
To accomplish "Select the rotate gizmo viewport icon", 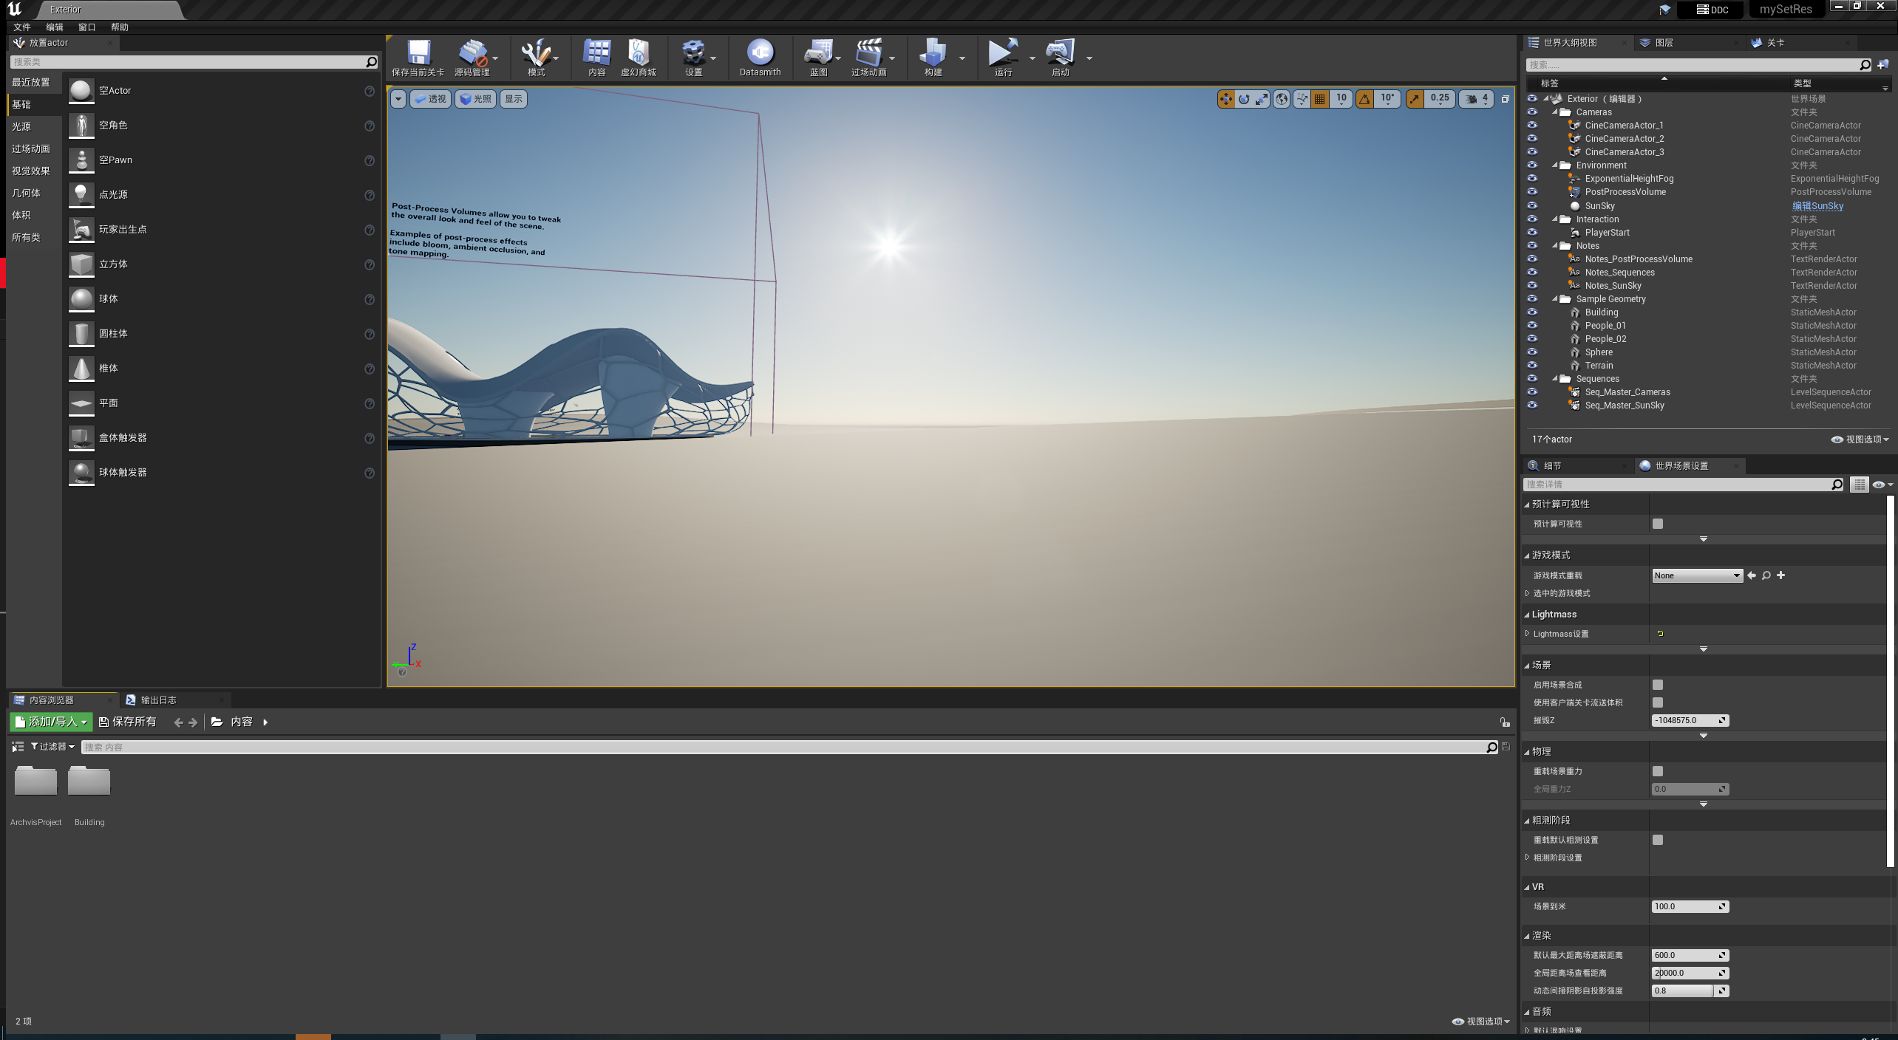I will coord(1244,99).
